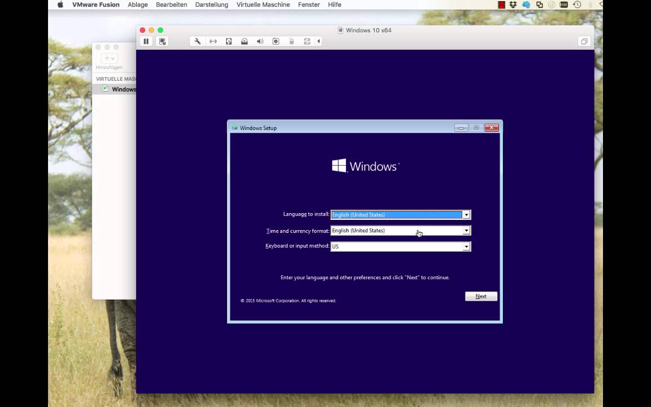Image resolution: width=651 pixels, height=407 pixels.
Task: Minimize the Windows Setup dialog
Action: (x=461, y=128)
